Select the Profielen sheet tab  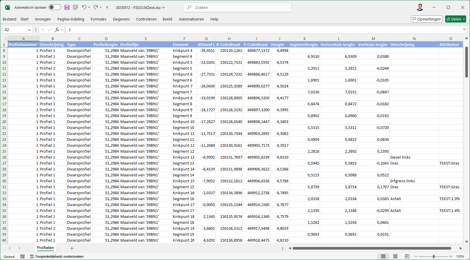(x=45, y=248)
